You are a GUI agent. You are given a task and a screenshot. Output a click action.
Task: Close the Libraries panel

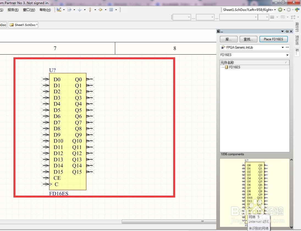point(291,31)
